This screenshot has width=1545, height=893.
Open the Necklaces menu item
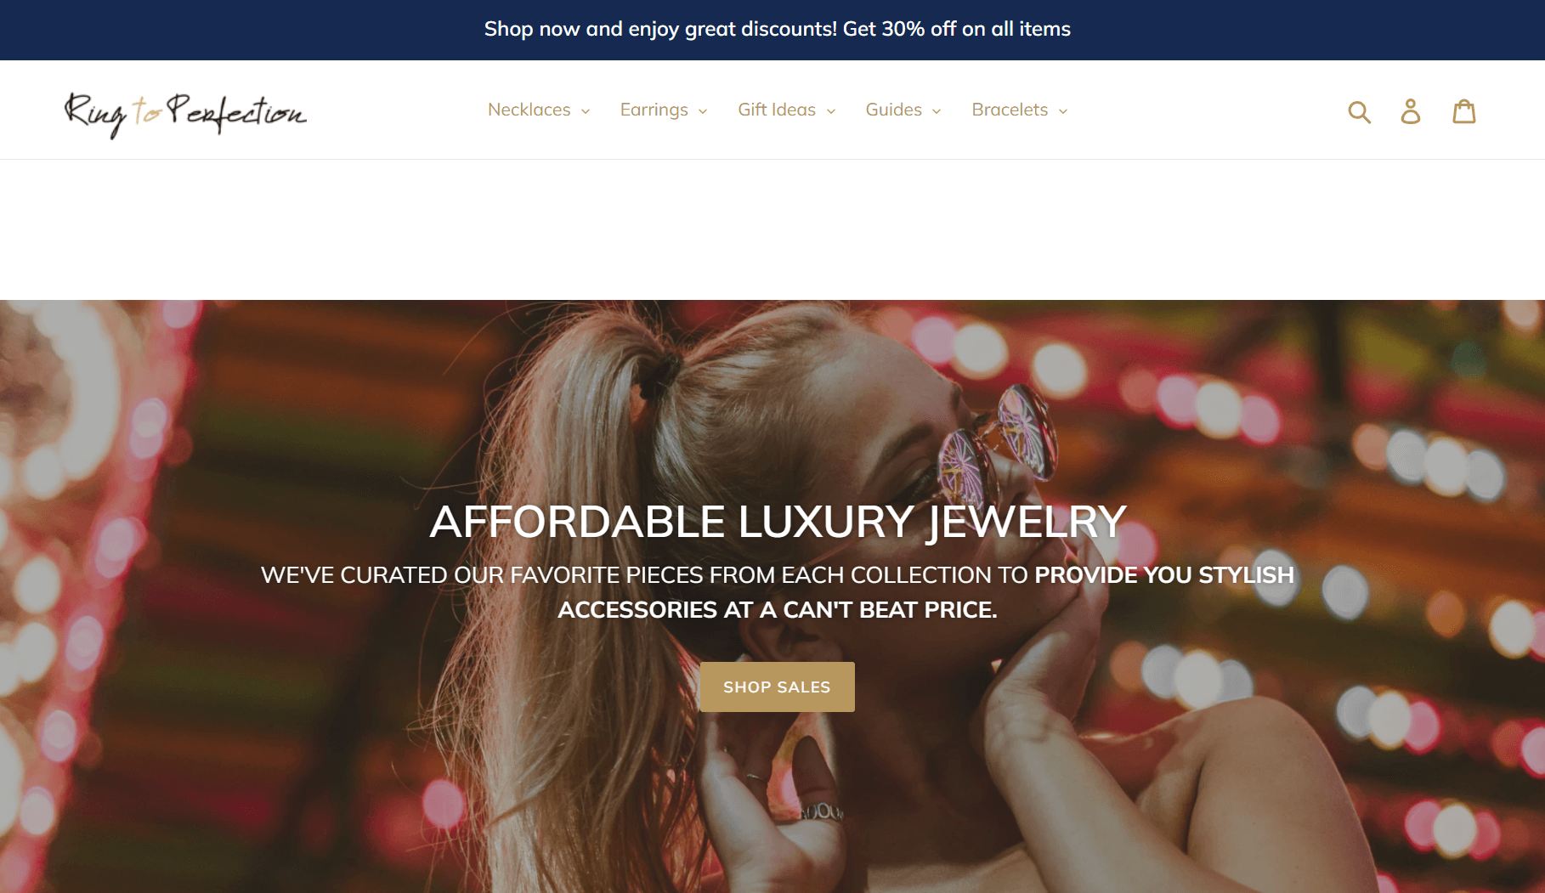pos(529,110)
